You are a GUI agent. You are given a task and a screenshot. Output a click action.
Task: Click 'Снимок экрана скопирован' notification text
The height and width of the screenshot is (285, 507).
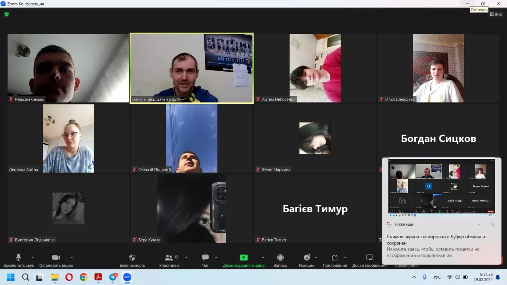(x=436, y=240)
